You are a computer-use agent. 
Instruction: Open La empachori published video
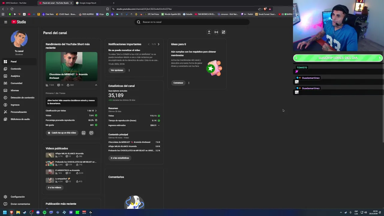[x=62, y=179]
